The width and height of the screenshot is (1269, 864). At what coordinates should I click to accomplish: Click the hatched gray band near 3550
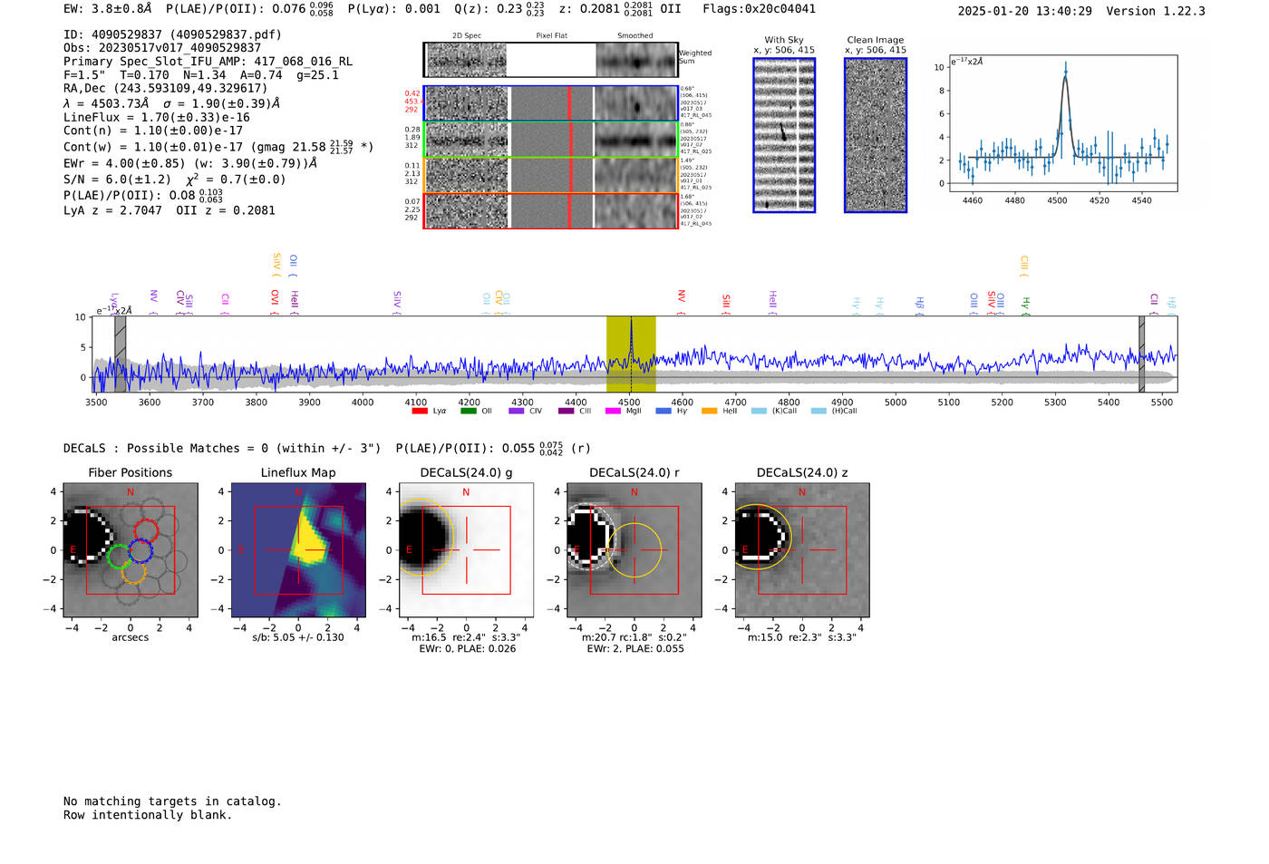(120, 354)
